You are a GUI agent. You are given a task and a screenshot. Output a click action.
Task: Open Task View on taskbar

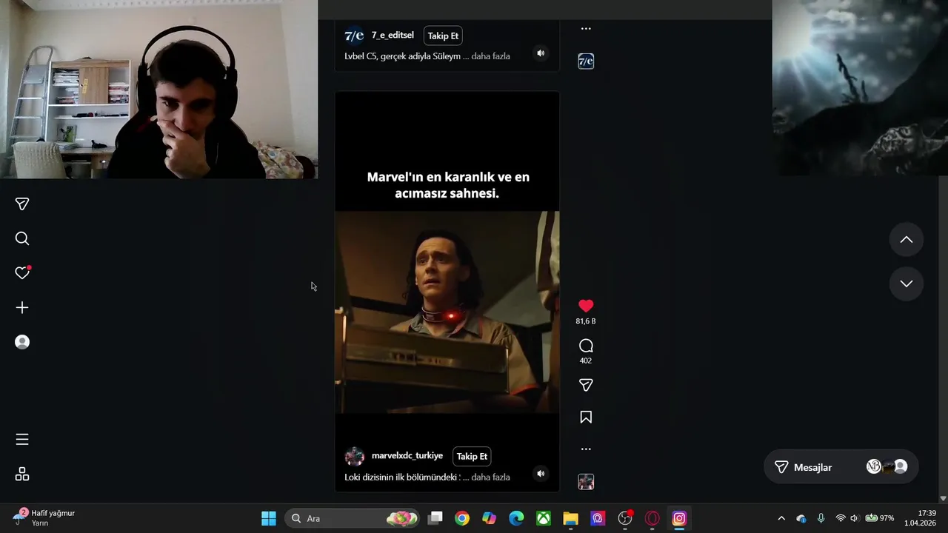435,518
